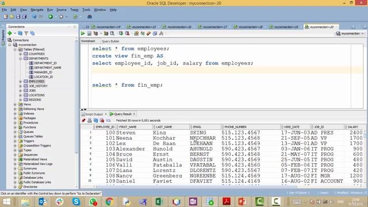Pin the query result with the red pin icon
This screenshot has width=368, height=207.
[x=83, y=120]
